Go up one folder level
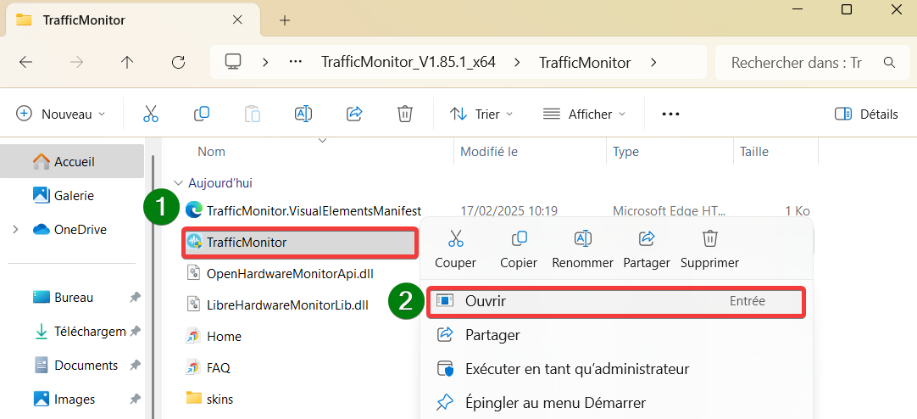 127,62
